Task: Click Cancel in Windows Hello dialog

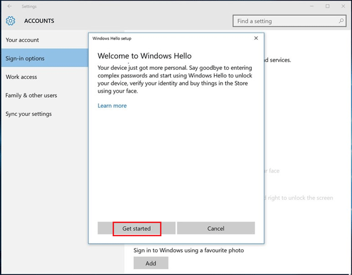Action: tap(216, 228)
